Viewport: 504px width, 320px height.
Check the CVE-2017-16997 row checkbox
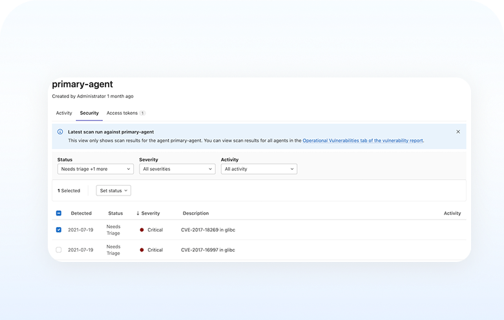59,250
